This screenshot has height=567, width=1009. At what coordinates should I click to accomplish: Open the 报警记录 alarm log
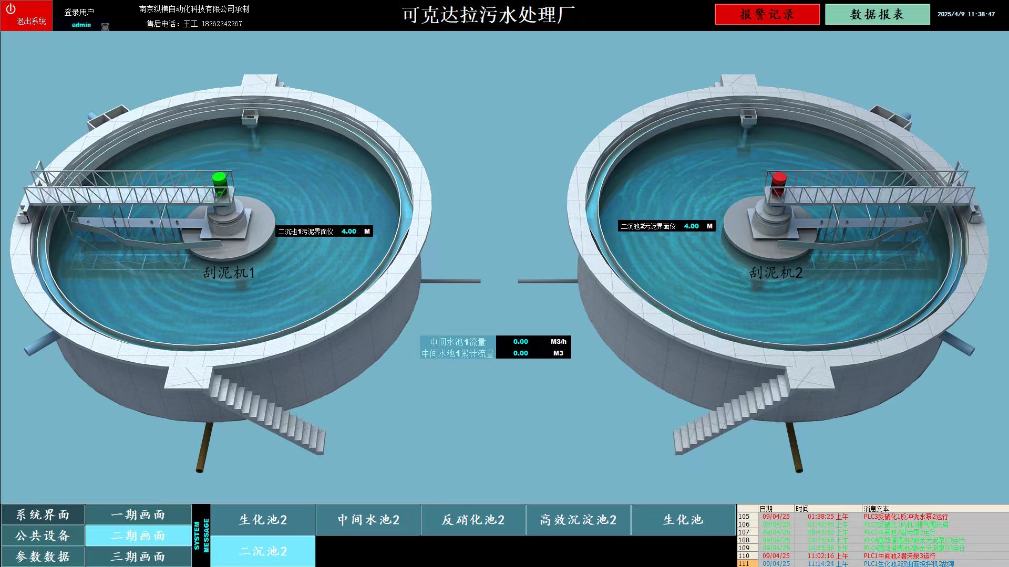click(767, 15)
